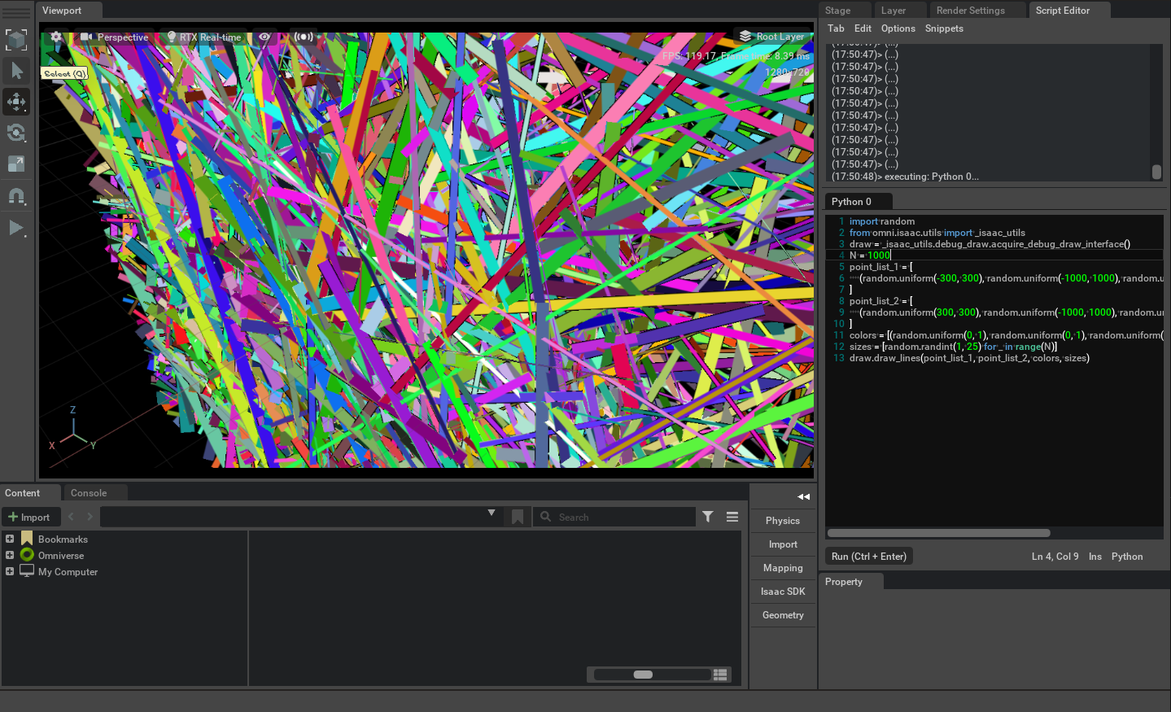Activate the Move gizmo tool
This screenshot has height=712, width=1171.
[16, 102]
